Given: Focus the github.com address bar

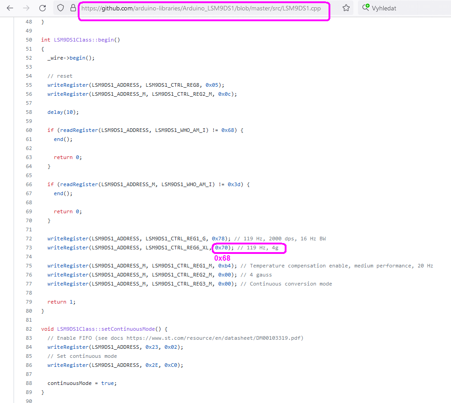Looking at the screenshot, I should coord(203,8).
